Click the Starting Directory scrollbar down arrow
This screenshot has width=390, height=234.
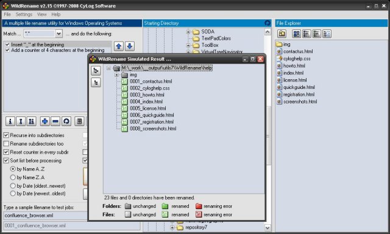[x=268, y=228]
